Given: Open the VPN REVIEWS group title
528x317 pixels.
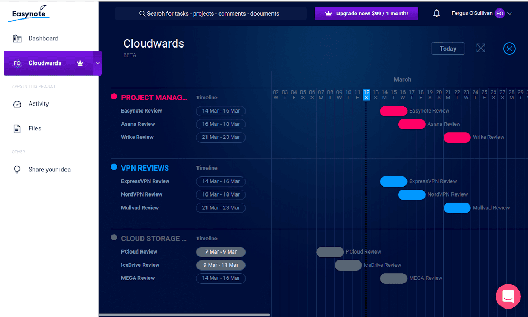Looking at the screenshot, I should click(145, 168).
